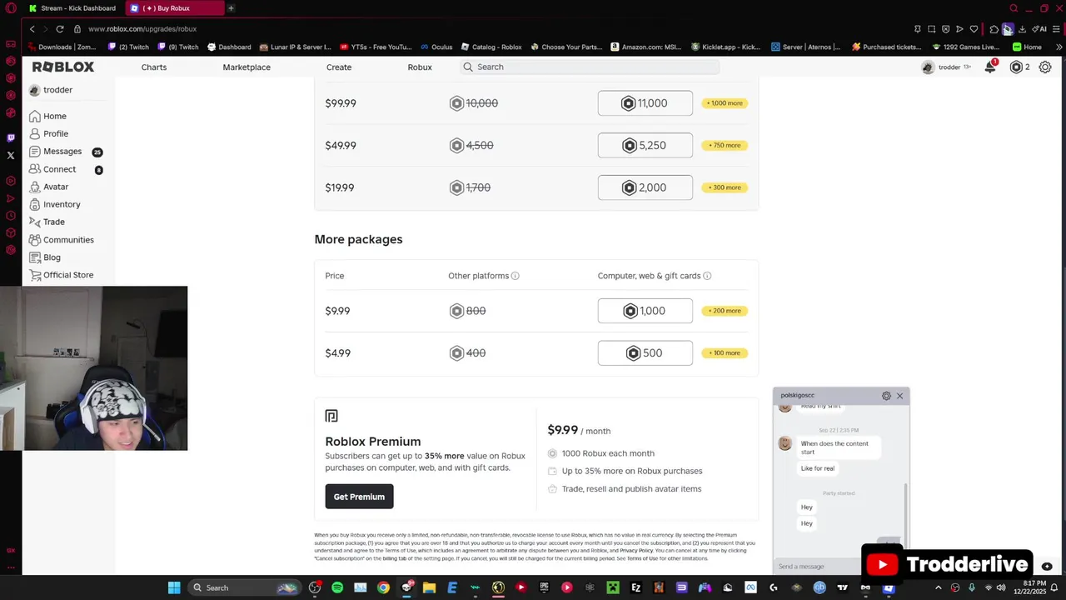Click the Roblox logo in header
This screenshot has height=600, width=1066.
(x=63, y=67)
